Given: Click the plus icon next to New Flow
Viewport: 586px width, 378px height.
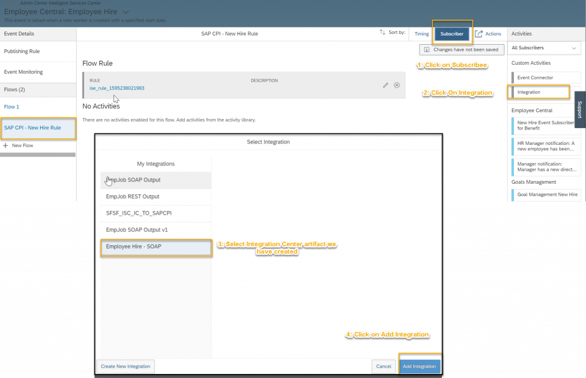Looking at the screenshot, I should 5,145.
